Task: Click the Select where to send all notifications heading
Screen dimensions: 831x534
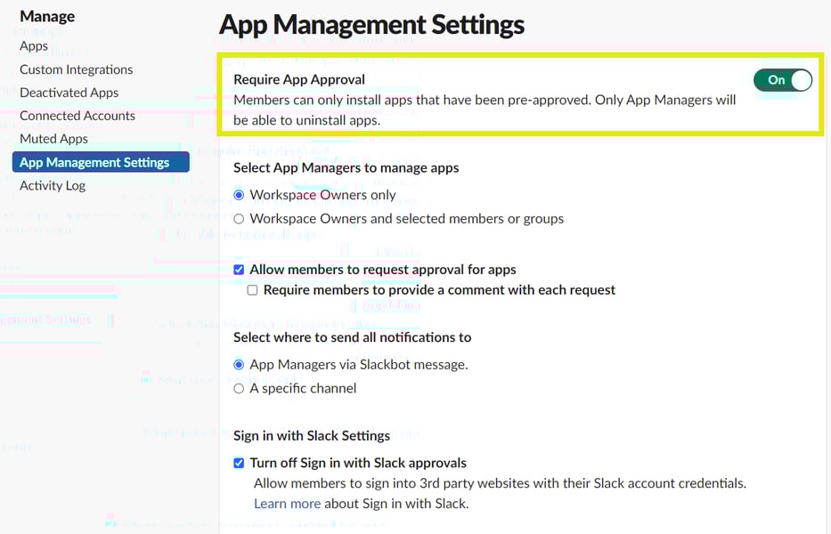Action: [x=353, y=337]
